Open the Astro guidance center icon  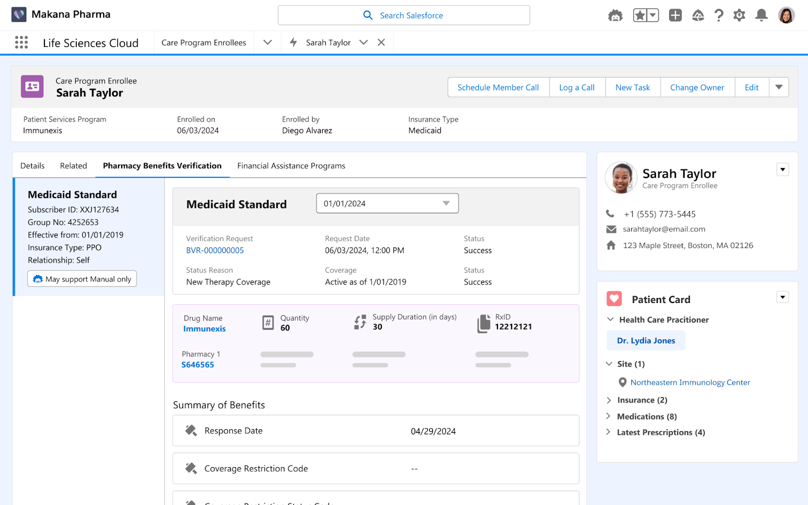tap(615, 16)
